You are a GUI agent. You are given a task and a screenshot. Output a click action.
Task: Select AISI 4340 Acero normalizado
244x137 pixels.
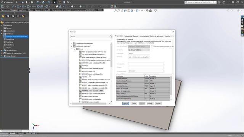tap(91, 99)
